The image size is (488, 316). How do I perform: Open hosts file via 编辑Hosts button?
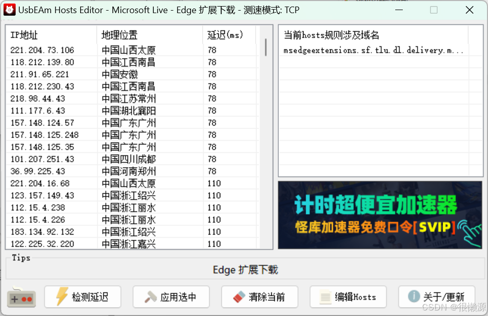point(348,297)
